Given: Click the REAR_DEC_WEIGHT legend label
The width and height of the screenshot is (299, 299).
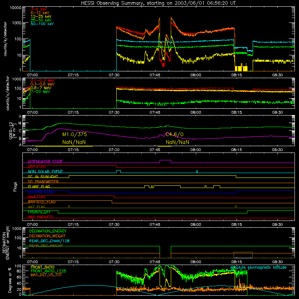Looking at the screenshot, I should pyautogui.click(x=46, y=246).
